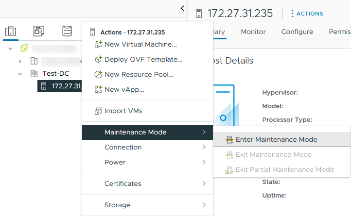Expand the Certificates submenu arrow
This screenshot has height=216, width=351.
pyautogui.click(x=204, y=183)
